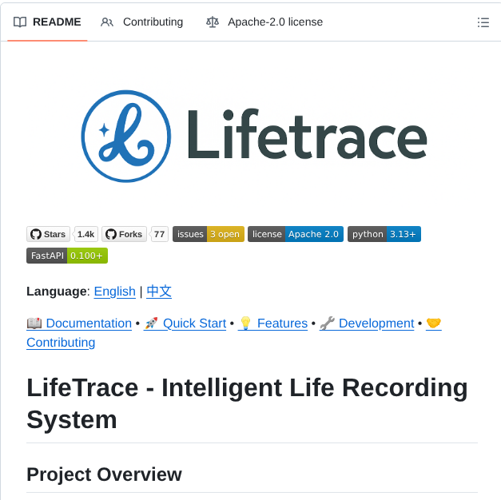The width and height of the screenshot is (501, 500).
Task: Select the English language link
Action: pyautogui.click(x=115, y=292)
